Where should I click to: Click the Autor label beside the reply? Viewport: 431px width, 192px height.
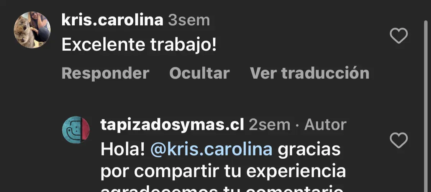pyautogui.click(x=325, y=125)
